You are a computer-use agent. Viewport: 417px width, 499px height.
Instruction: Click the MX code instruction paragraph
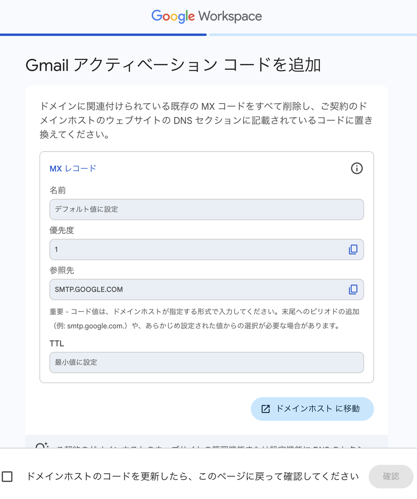click(x=206, y=120)
